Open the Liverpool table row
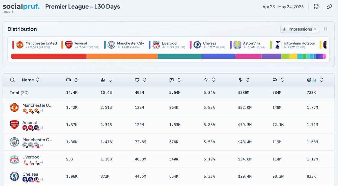 pyautogui.click(x=169, y=159)
